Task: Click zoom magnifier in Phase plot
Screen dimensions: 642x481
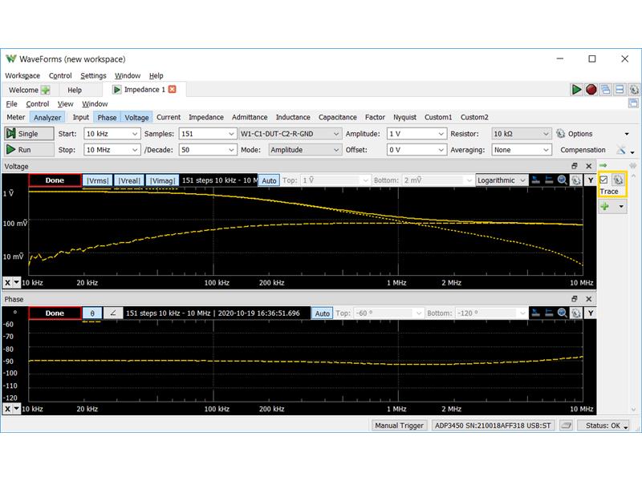Action: [563, 313]
